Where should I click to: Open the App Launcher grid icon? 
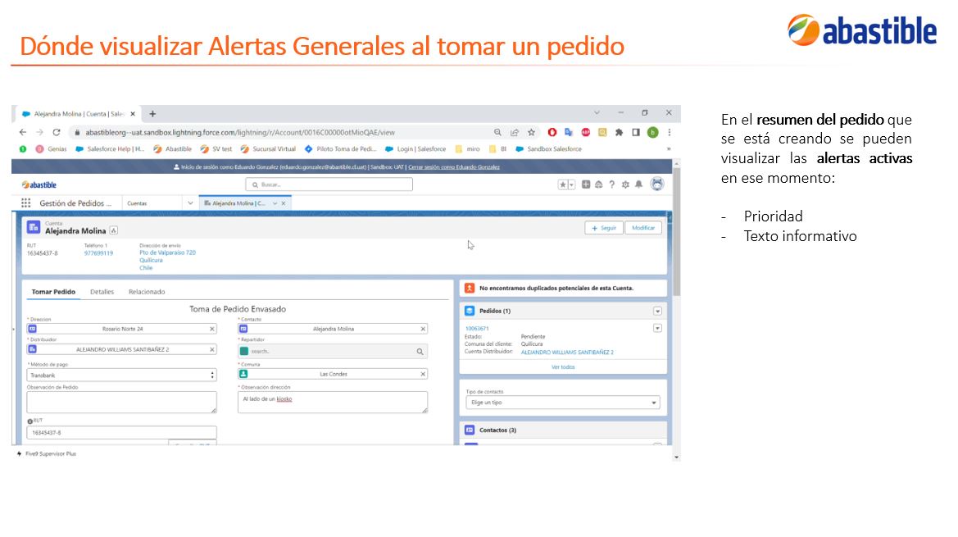click(25, 203)
